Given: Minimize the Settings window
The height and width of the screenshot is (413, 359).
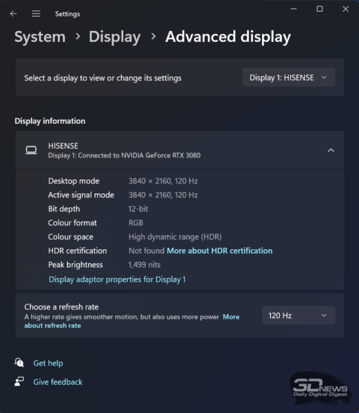Looking at the screenshot, I should point(294,9).
